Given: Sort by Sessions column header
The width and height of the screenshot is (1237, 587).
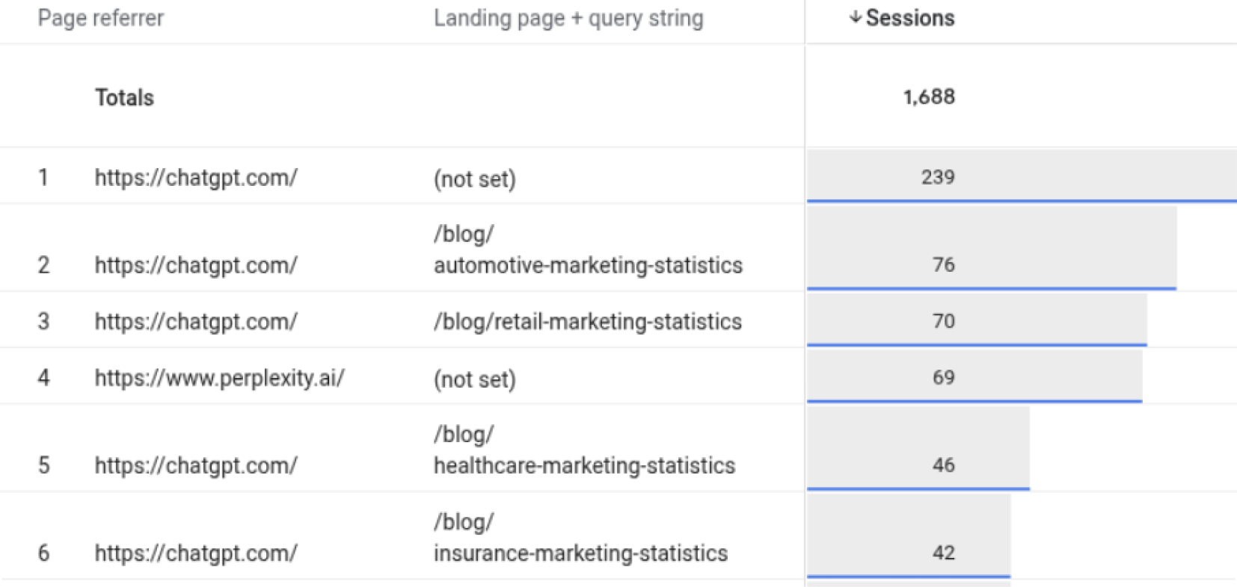Looking at the screenshot, I should 909,18.
